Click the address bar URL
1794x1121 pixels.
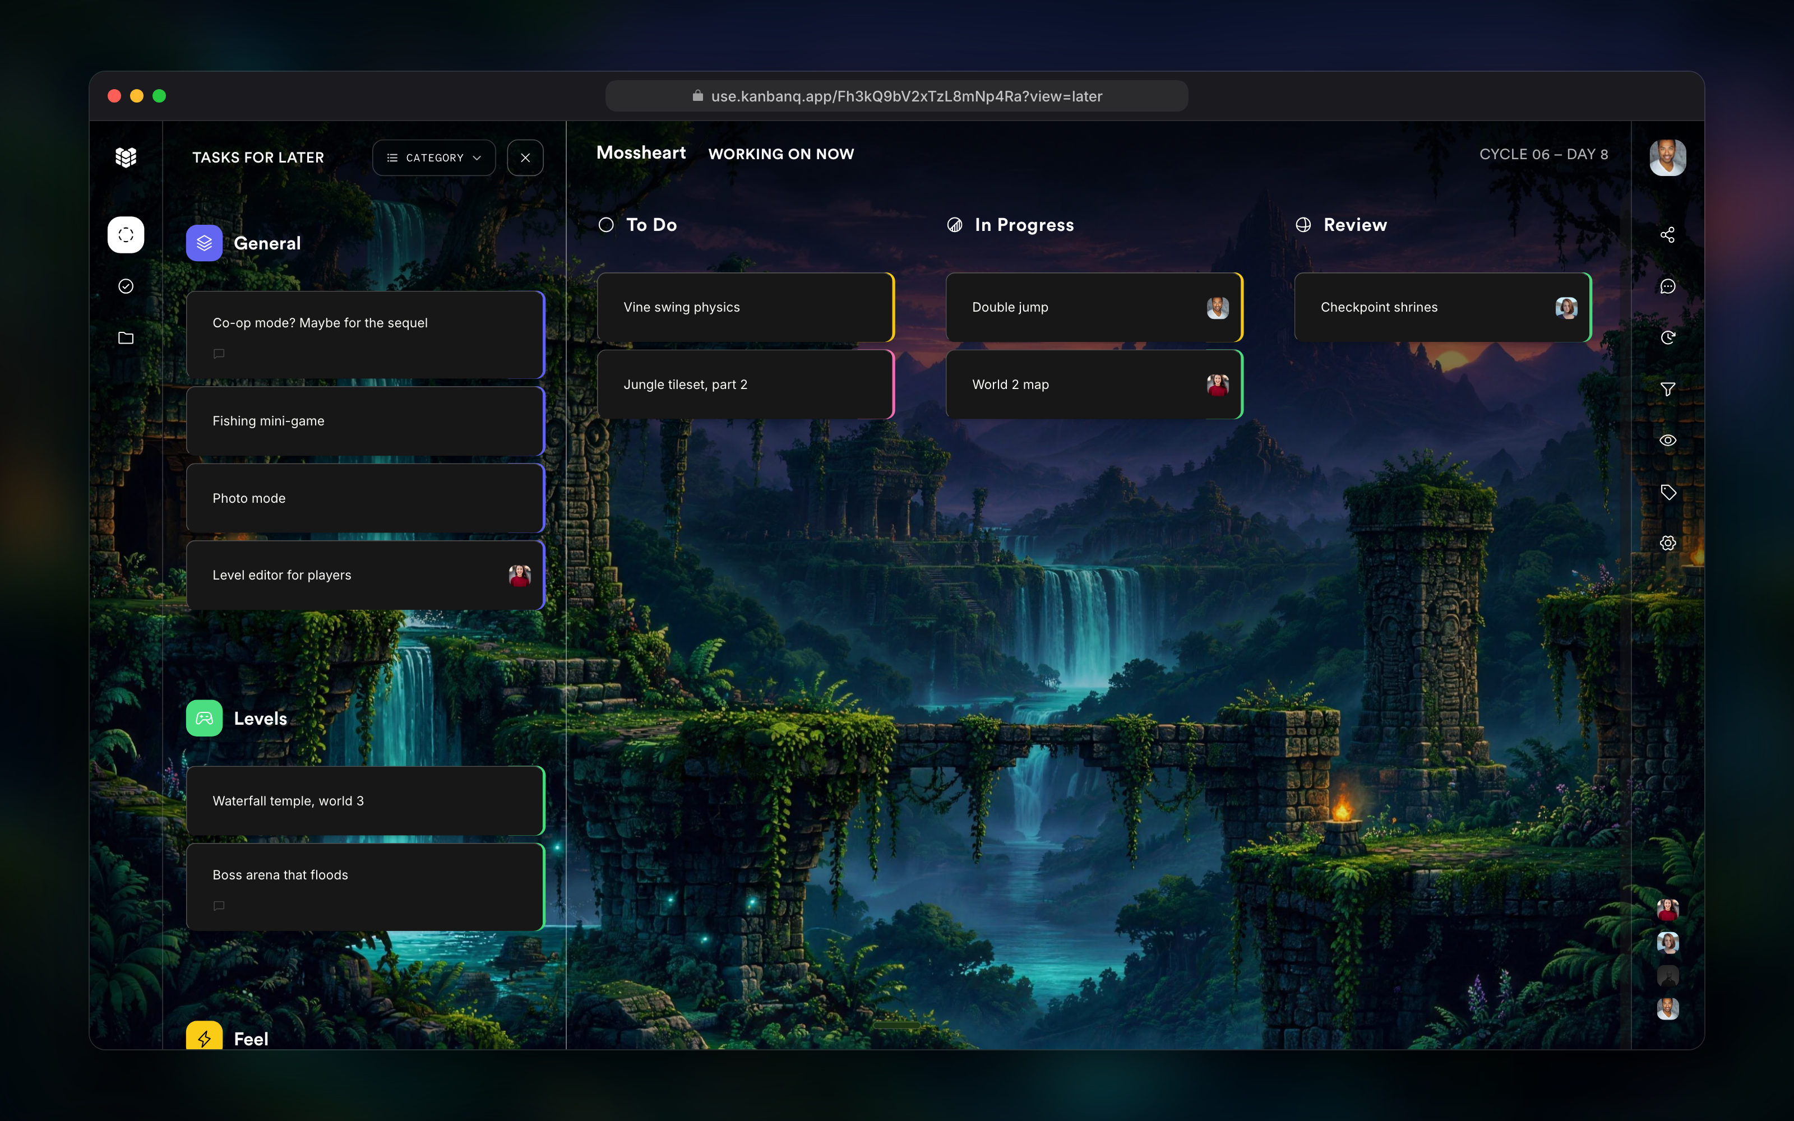pyautogui.click(x=906, y=96)
